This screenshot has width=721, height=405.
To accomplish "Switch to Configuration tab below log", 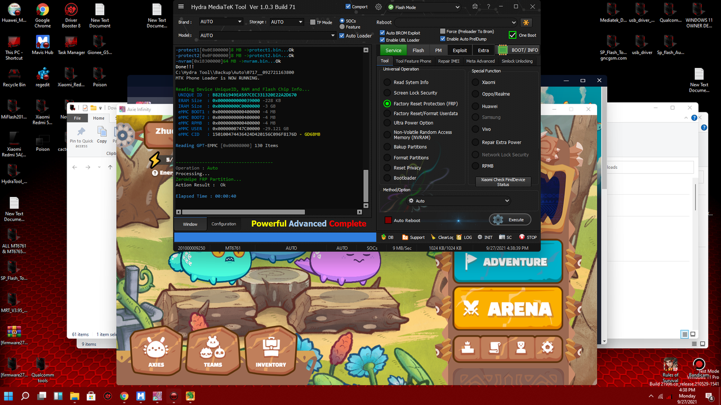I will 224,224.
